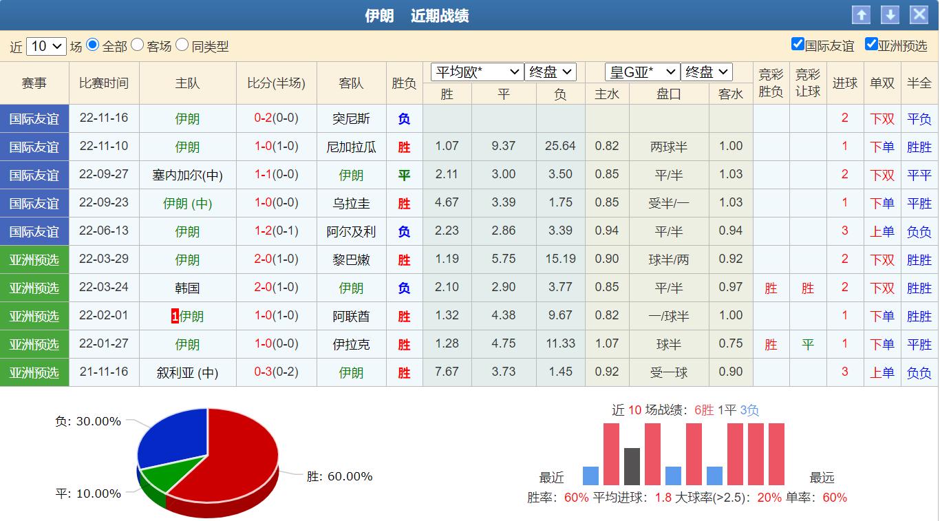Screen dimensions: 940x521
Task: Click the 球半/两 handicap cell
Action: click(669, 260)
